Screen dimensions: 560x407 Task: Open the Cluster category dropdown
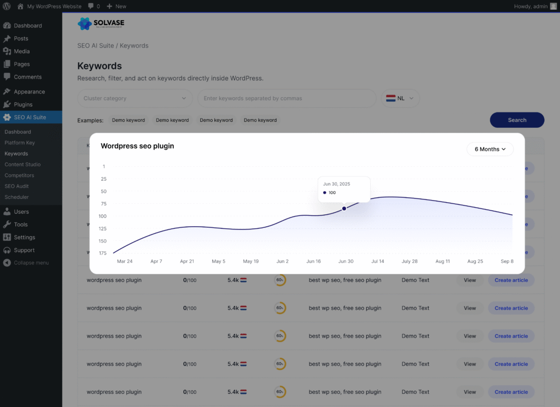tap(135, 98)
